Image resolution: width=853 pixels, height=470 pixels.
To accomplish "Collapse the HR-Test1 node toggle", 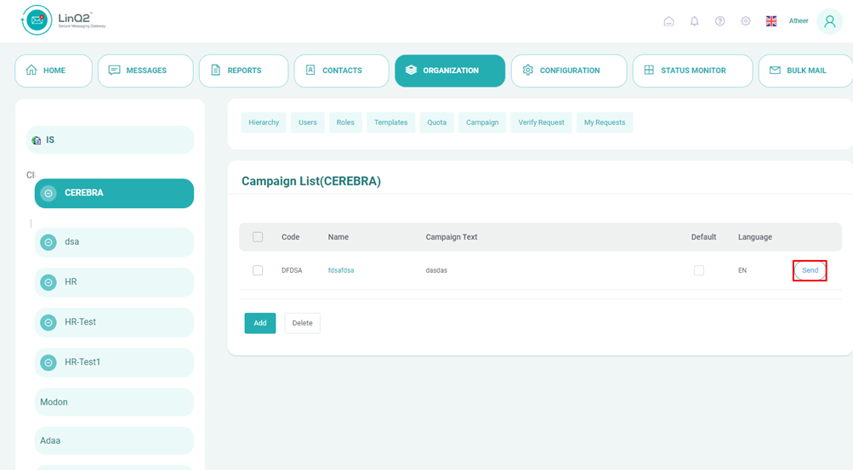I will [48, 362].
